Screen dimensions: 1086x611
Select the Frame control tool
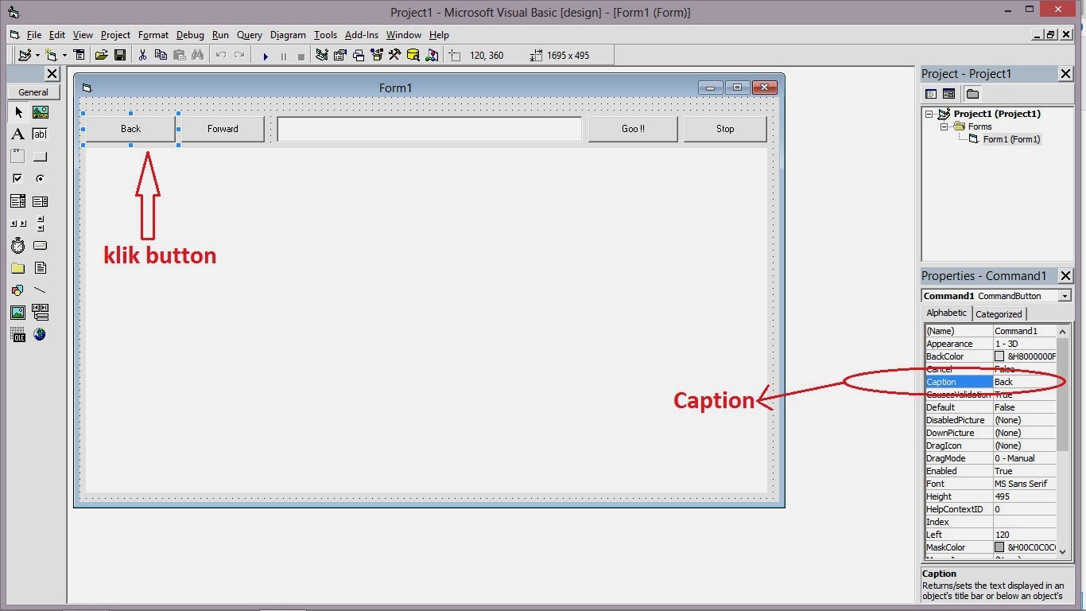click(18, 157)
